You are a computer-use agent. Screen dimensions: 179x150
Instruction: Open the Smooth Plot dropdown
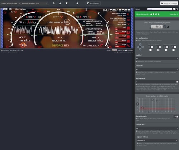[157, 128]
